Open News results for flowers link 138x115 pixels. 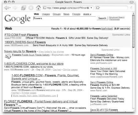click(20, 51)
